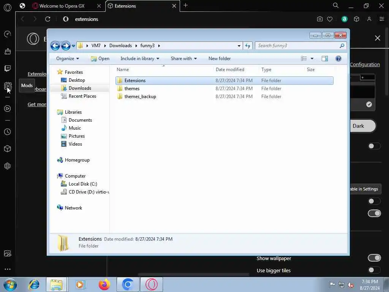Open Documents library in navigation pane
Image resolution: width=389 pixels, height=292 pixels.
pyautogui.click(x=80, y=120)
